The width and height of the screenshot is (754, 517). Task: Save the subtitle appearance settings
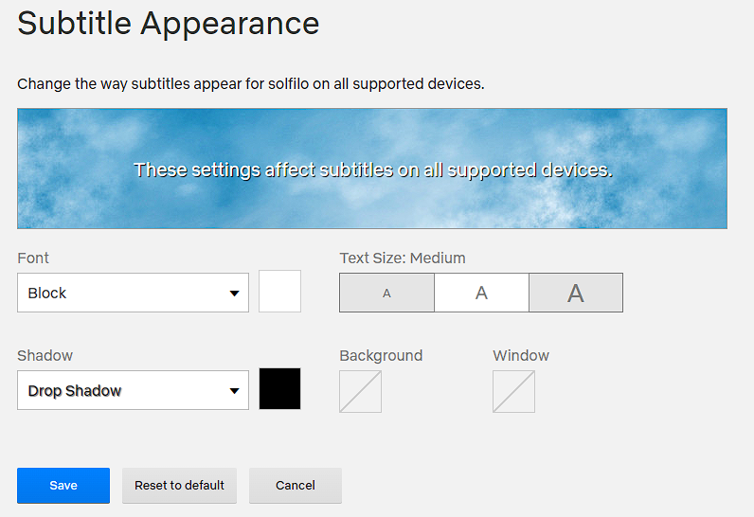coord(63,486)
